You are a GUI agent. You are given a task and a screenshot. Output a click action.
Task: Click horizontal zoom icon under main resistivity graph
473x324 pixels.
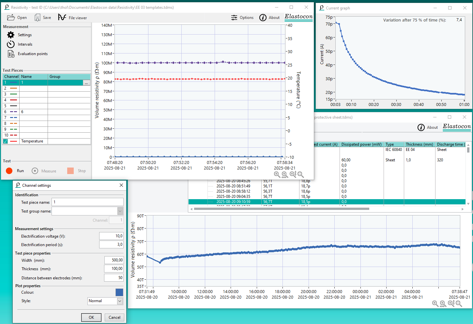click(x=285, y=175)
